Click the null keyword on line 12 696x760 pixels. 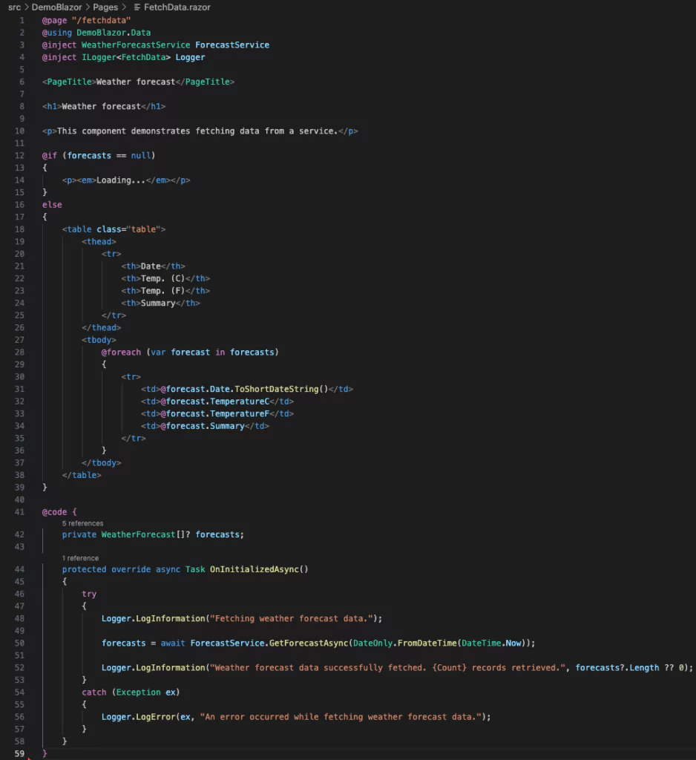point(140,156)
